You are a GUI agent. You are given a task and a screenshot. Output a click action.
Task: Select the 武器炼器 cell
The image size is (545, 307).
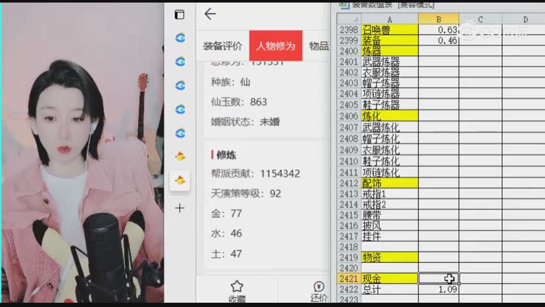(390, 62)
